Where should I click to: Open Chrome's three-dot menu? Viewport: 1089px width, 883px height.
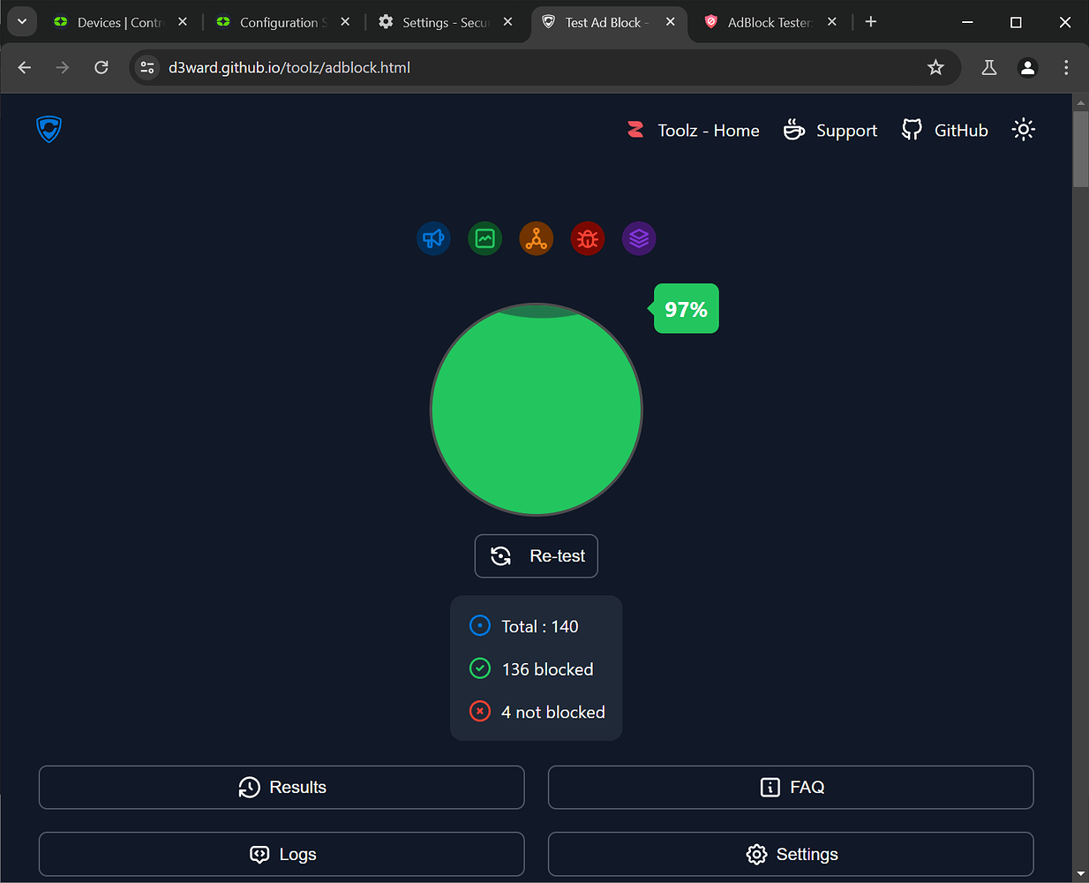(x=1066, y=67)
